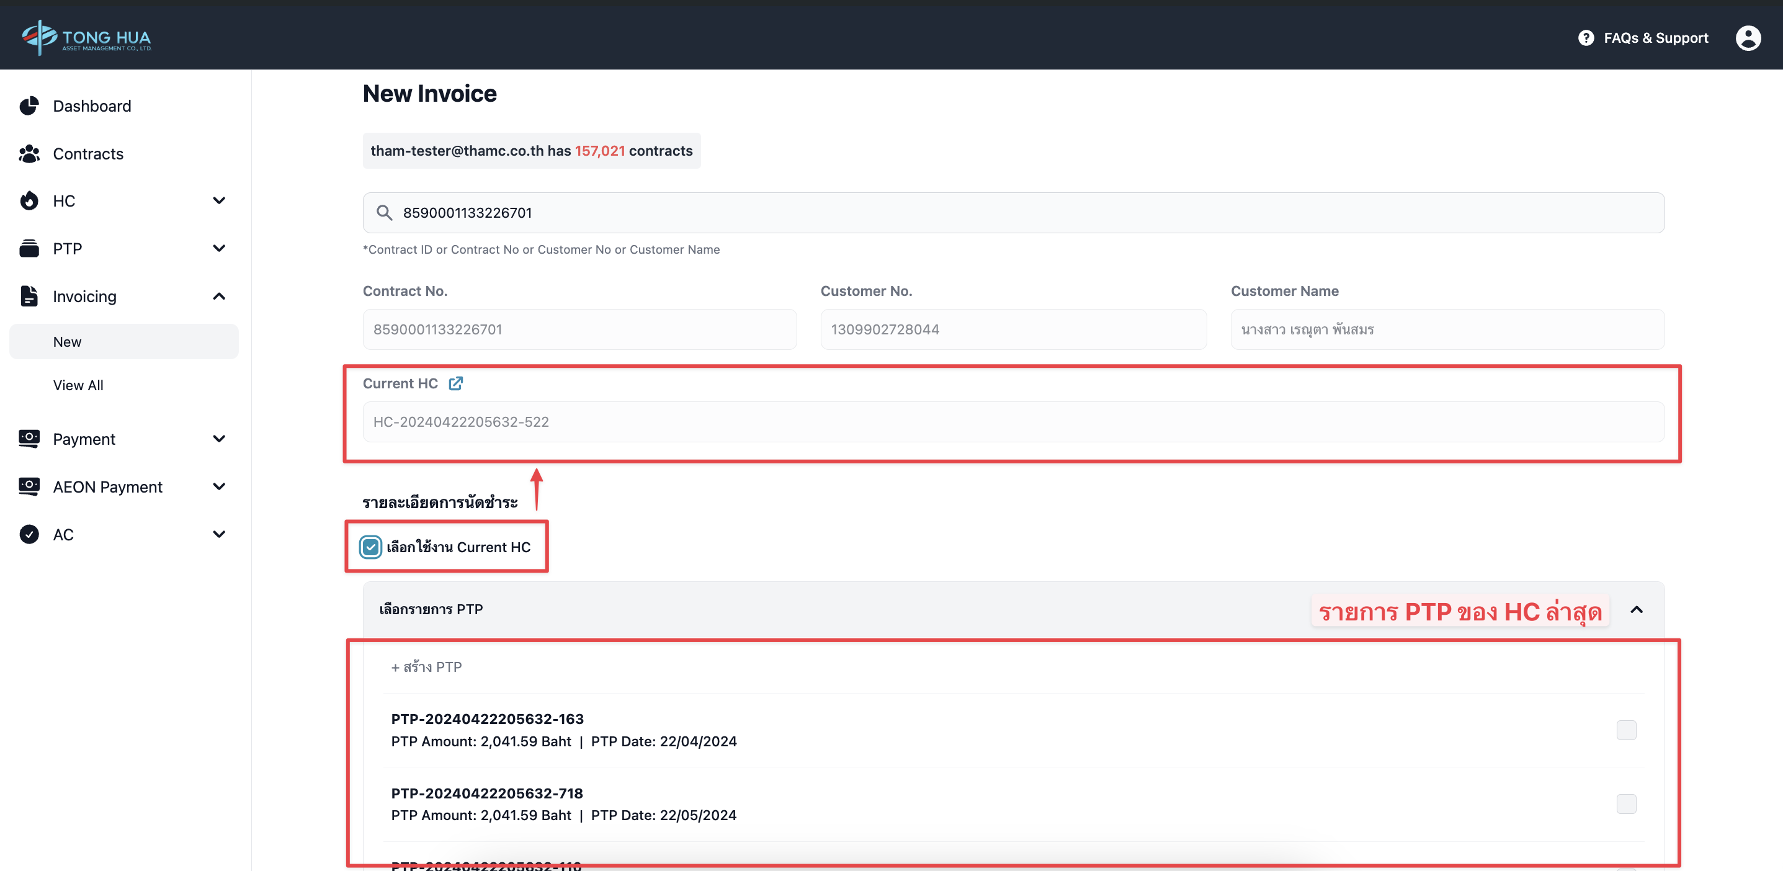The image size is (1783, 871).
Task: Click the Invoicing document icon
Action: 29,297
